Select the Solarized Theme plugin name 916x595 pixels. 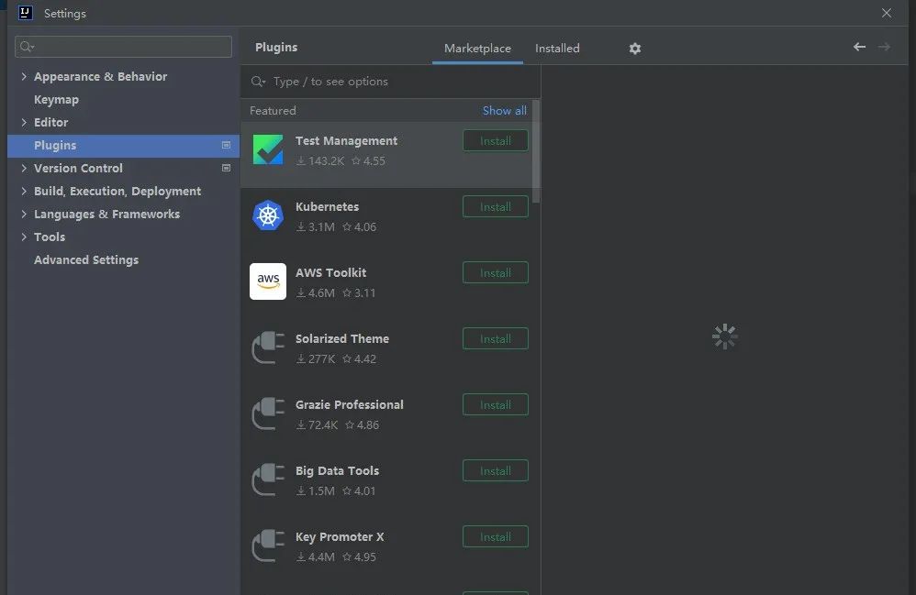pyautogui.click(x=342, y=338)
